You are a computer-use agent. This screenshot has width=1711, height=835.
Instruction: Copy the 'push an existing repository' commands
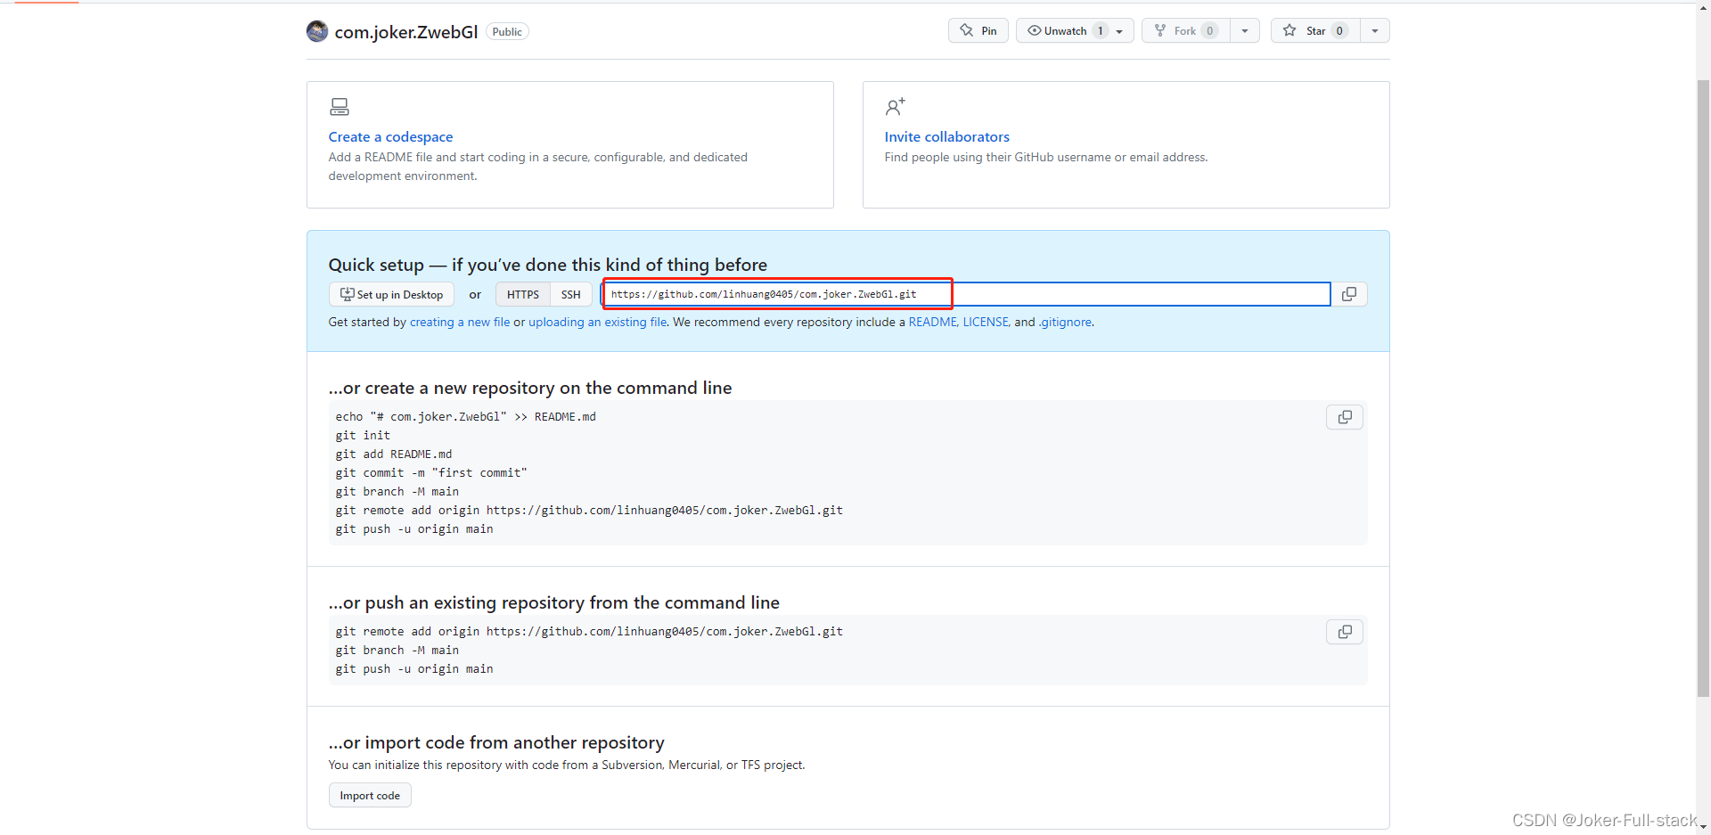pos(1345,632)
